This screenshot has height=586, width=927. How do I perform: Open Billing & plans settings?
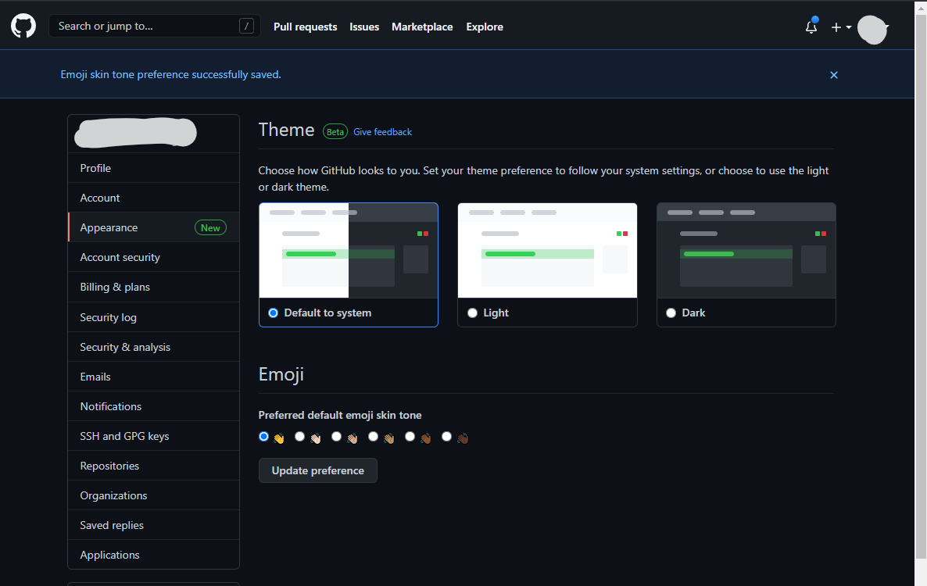[154, 287]
